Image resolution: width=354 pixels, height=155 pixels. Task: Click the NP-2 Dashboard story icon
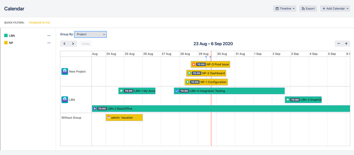[189, 73]
